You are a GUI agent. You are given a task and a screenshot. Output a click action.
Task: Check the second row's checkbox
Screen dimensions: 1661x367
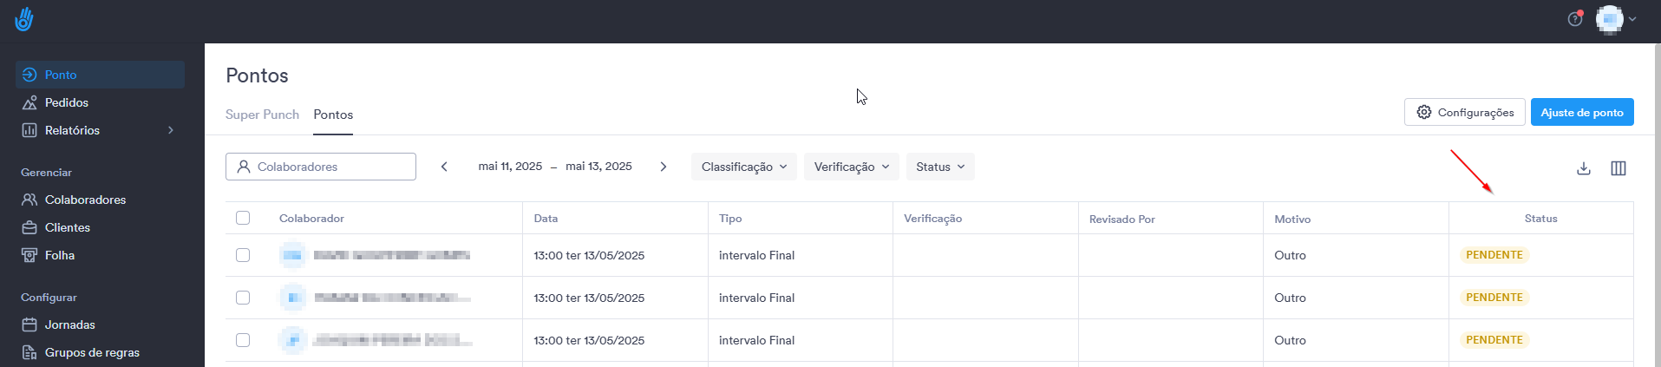(x=243, y=298)
